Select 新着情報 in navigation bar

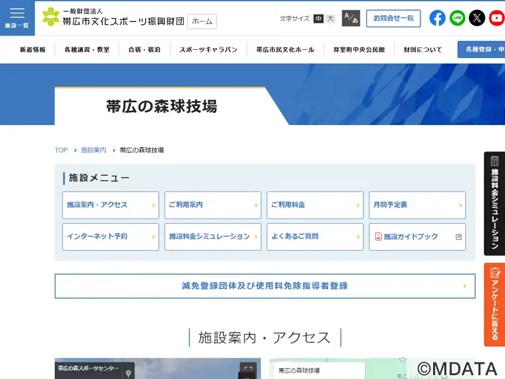[32, 49]
